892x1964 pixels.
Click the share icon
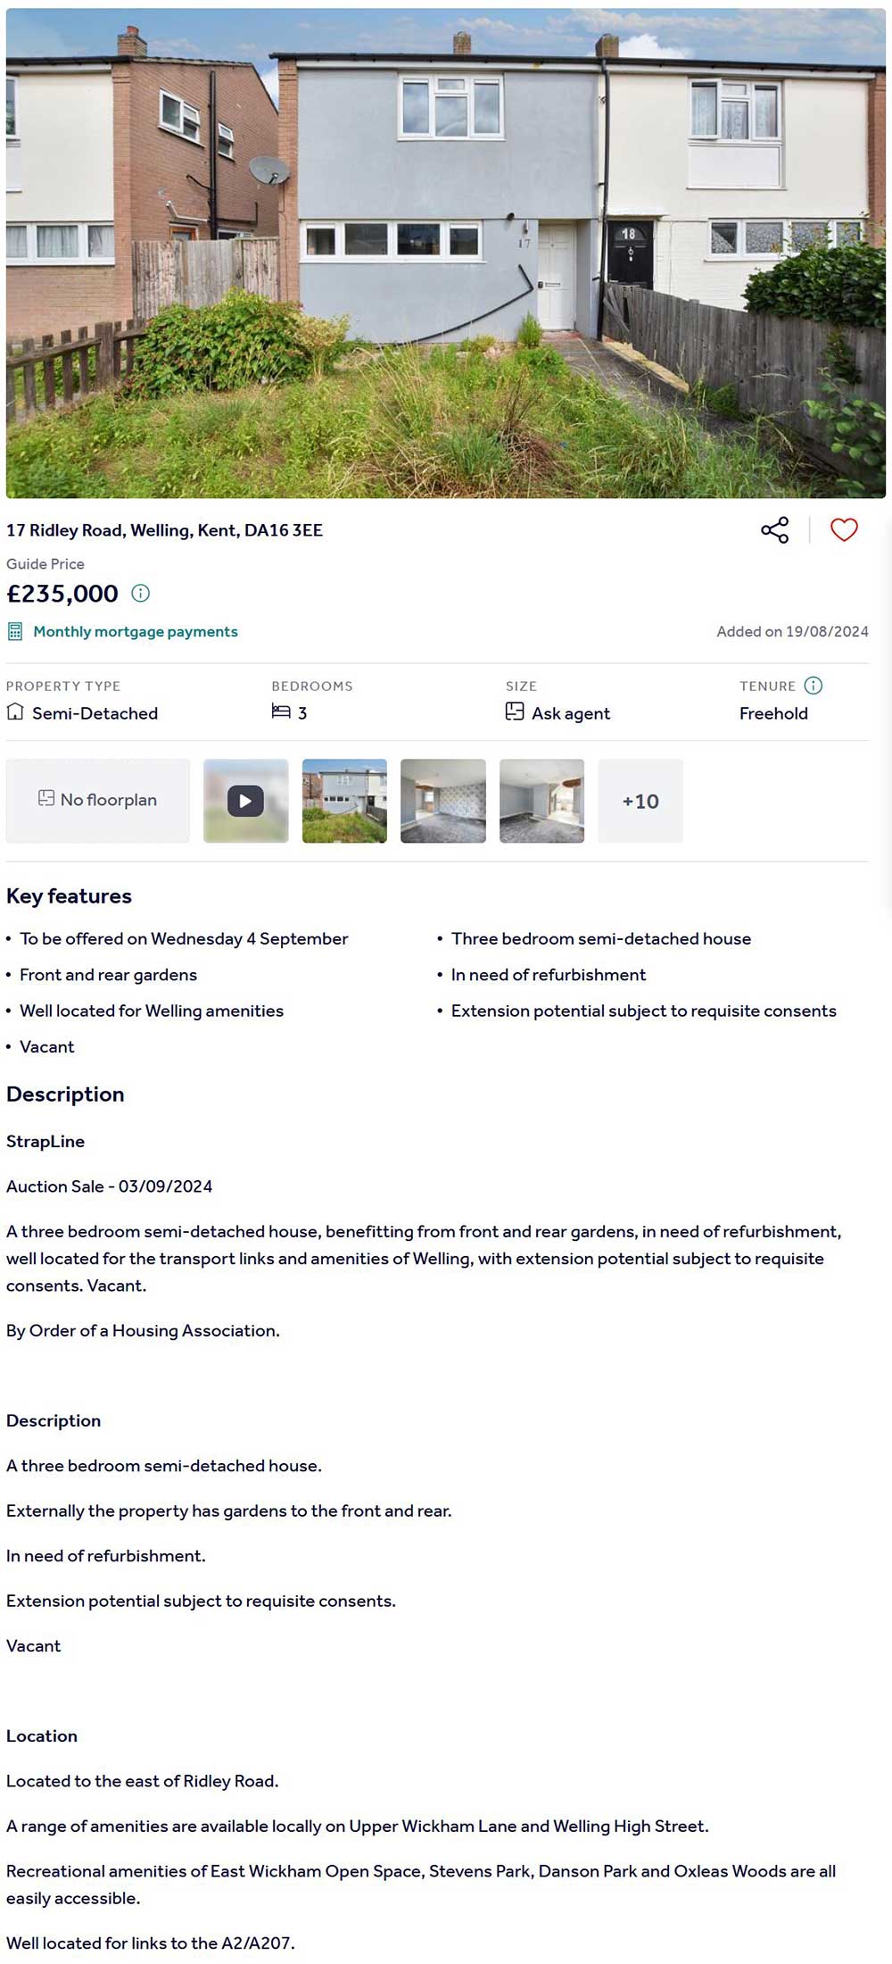(x=774, y=529)
